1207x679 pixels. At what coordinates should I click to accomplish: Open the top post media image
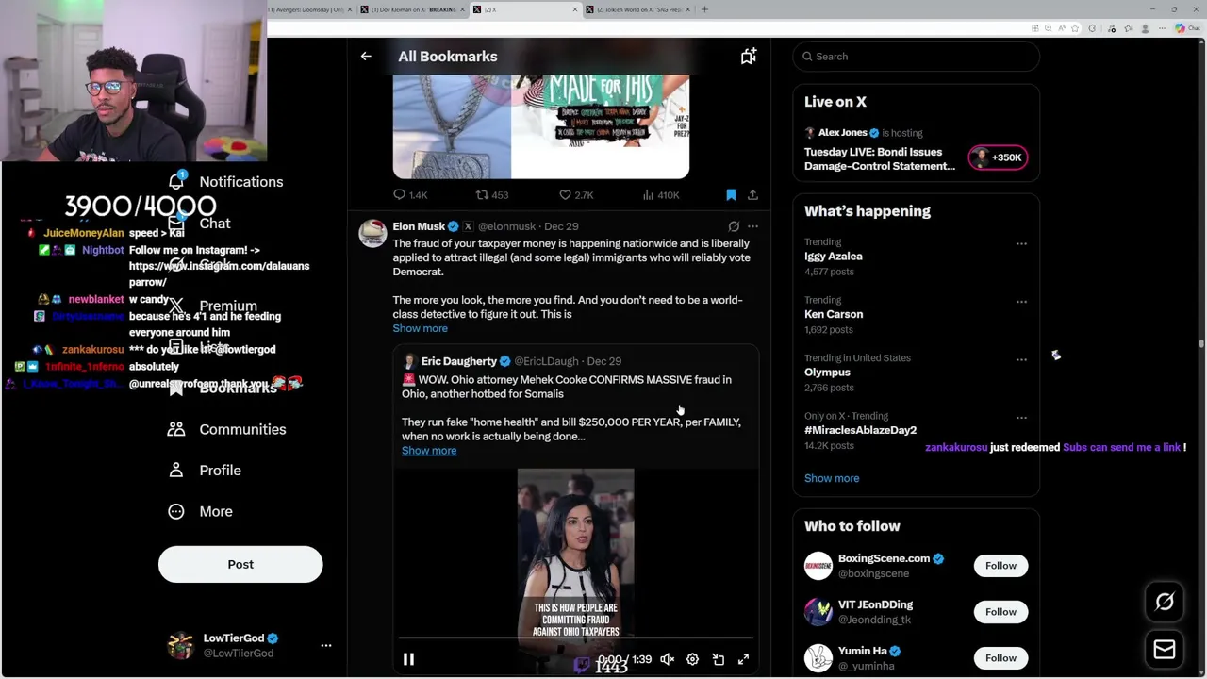(x=541, y=126)
